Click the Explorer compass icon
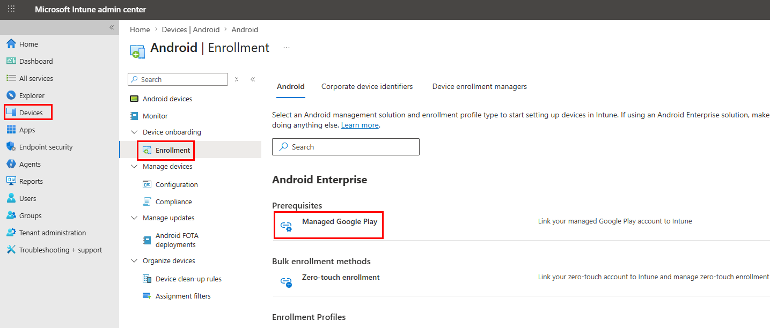The image size is (770, 328). pos(11,95)
